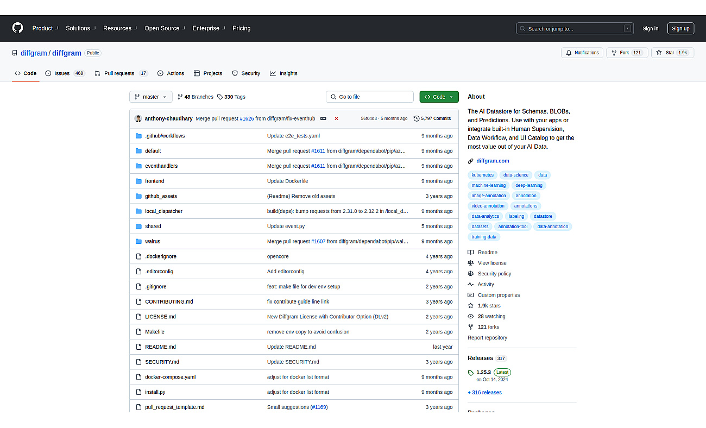Open Security policy link
Viewport: 706px width, 428px height.
494,274
